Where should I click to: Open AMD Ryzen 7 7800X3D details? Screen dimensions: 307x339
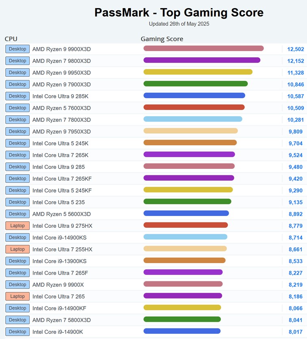[x=62, y=120]
